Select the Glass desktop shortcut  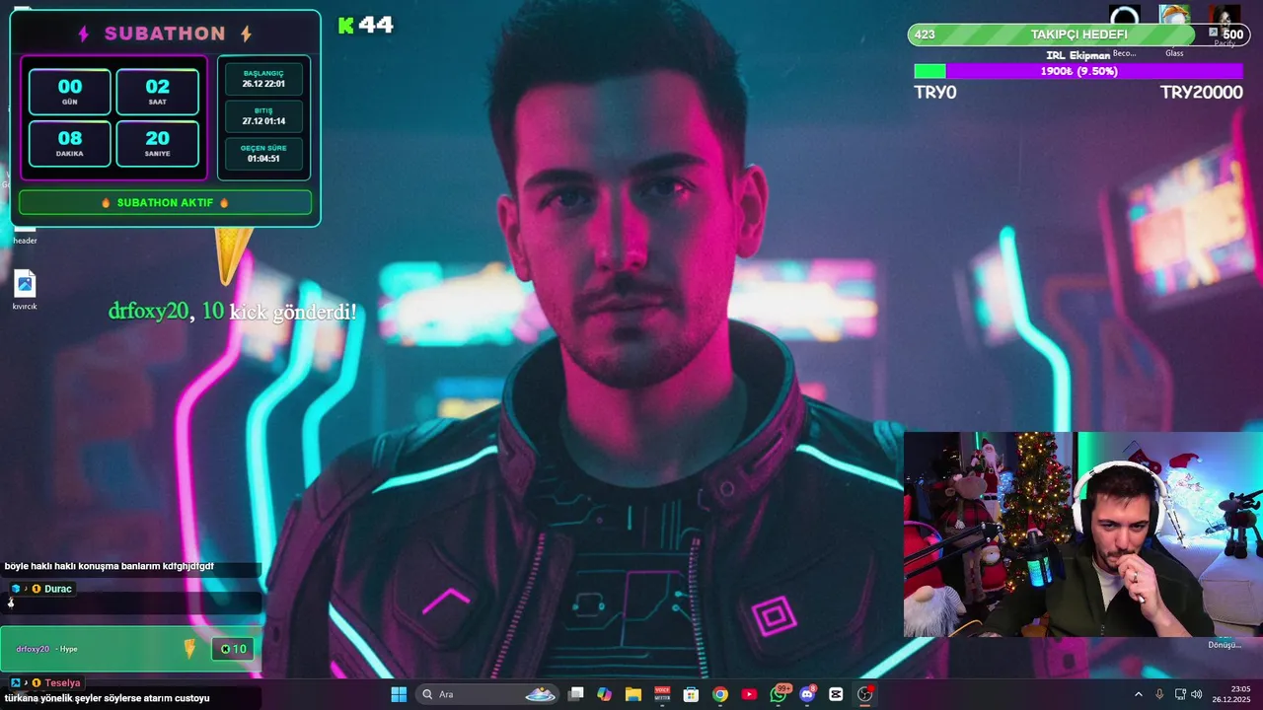[x=1174, y=32]
